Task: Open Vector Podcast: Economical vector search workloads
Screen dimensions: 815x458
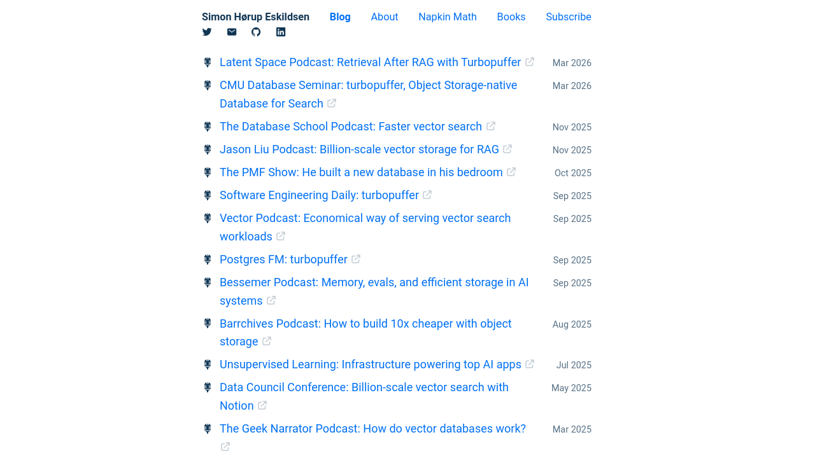Action: [365, 227]
